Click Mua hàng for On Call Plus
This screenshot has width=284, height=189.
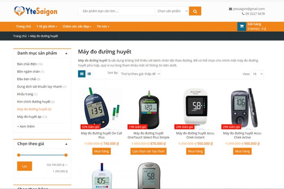[101, 151]
